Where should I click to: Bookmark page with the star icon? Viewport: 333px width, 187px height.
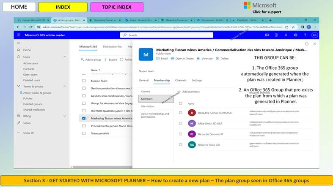[293, 27]
